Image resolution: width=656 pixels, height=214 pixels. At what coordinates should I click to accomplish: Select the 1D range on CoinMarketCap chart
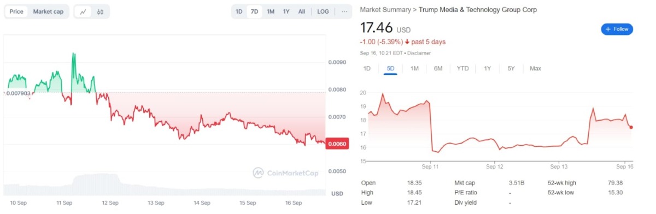239,11
